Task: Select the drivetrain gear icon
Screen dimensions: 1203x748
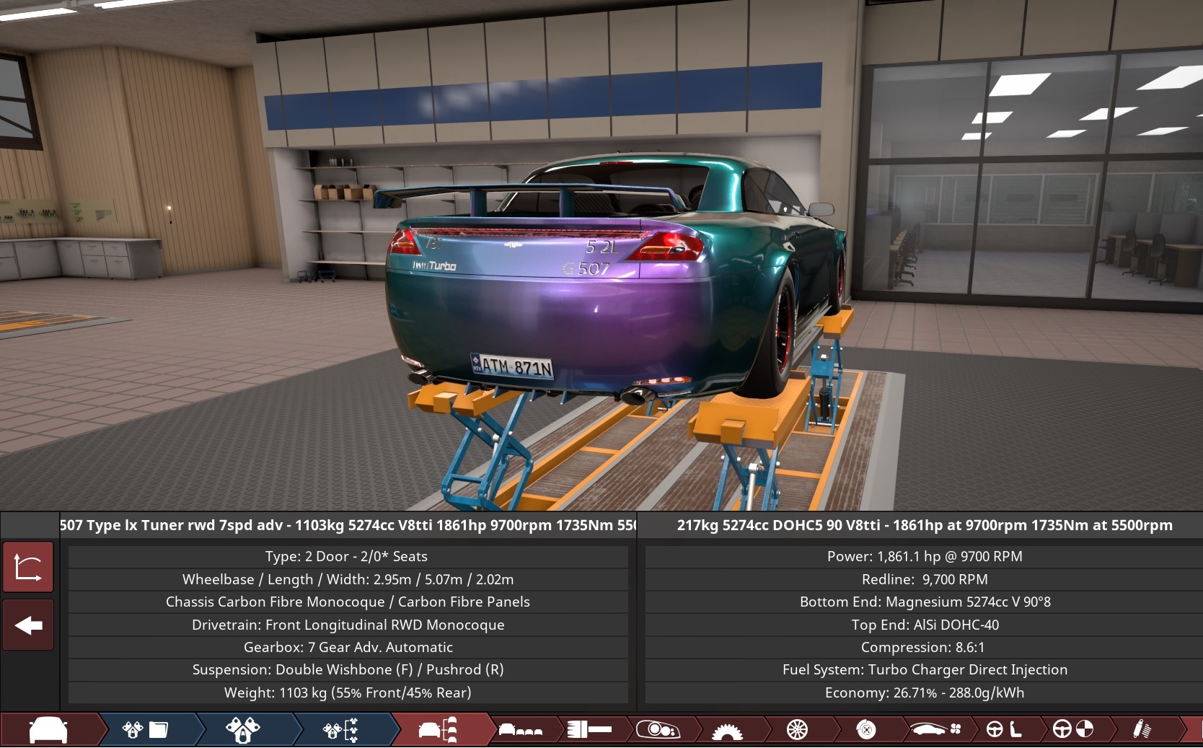Action: [731, 729]
